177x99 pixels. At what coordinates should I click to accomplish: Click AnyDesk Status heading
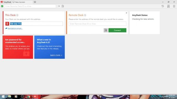coord(140,15)
